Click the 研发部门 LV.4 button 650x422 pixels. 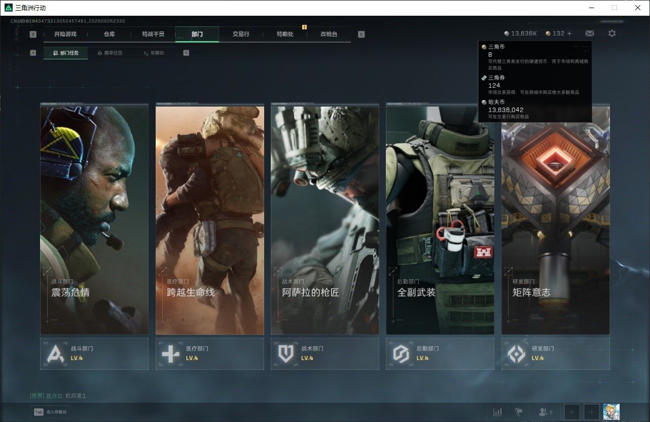pyautogui.click(x=556, y=354)
